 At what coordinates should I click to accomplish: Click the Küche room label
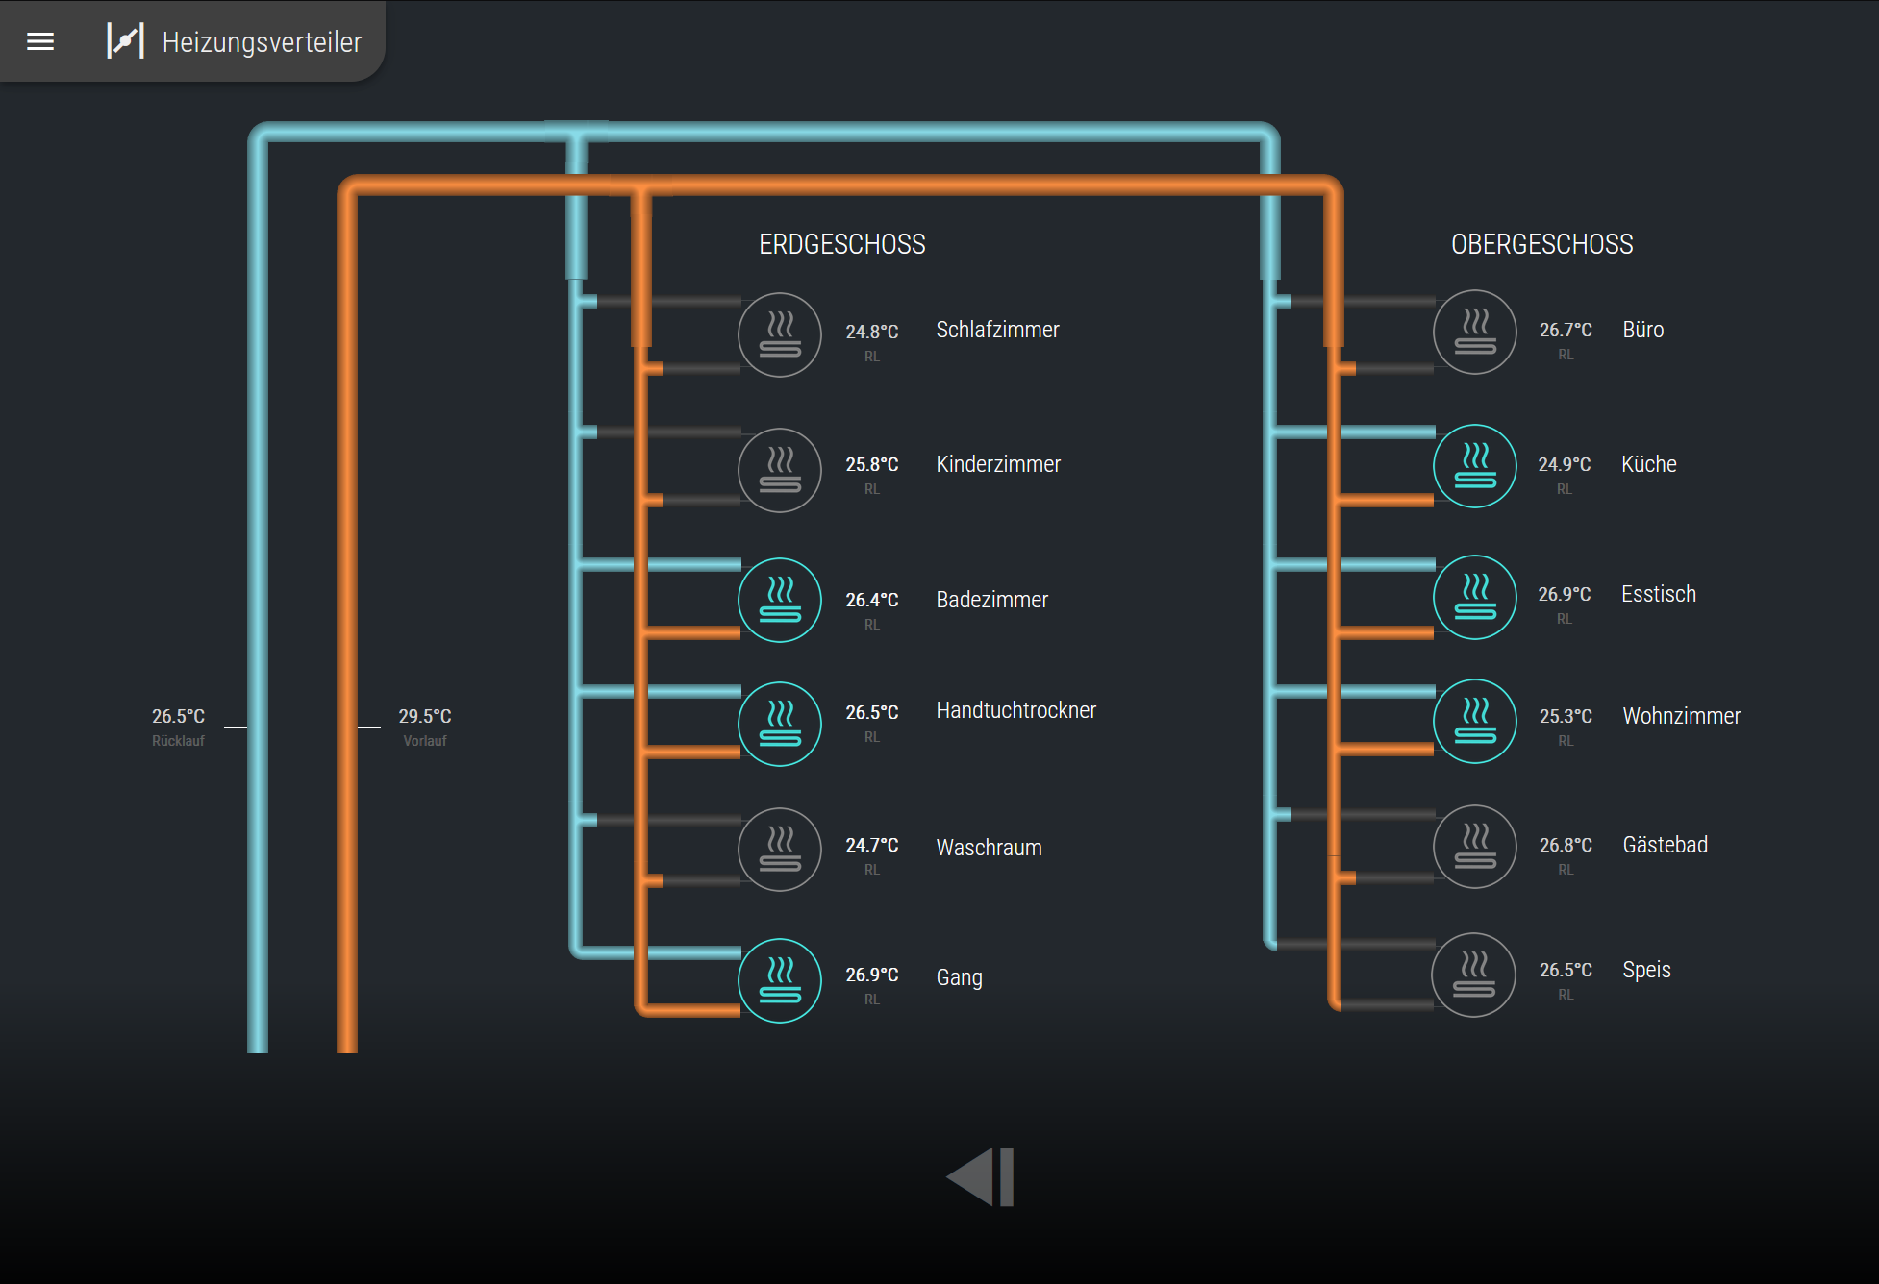click(x=1648, y=464)
